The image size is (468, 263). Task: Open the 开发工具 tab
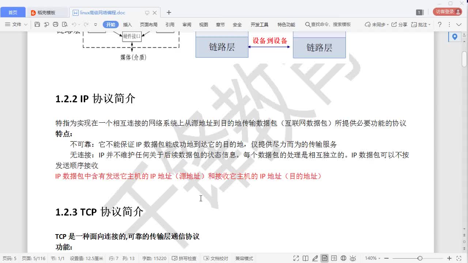pyautogui.click(x=259, y=24)
